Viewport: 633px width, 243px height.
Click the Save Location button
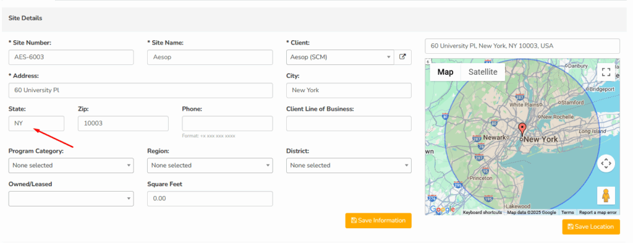pyautogui.click(x=591, y=227)
